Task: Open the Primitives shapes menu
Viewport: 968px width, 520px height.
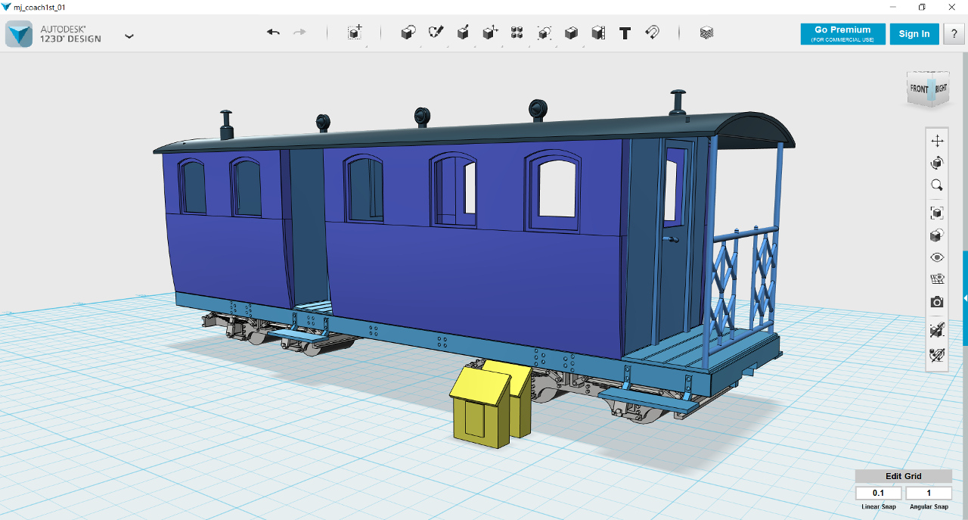Action: tap(408, 33)
